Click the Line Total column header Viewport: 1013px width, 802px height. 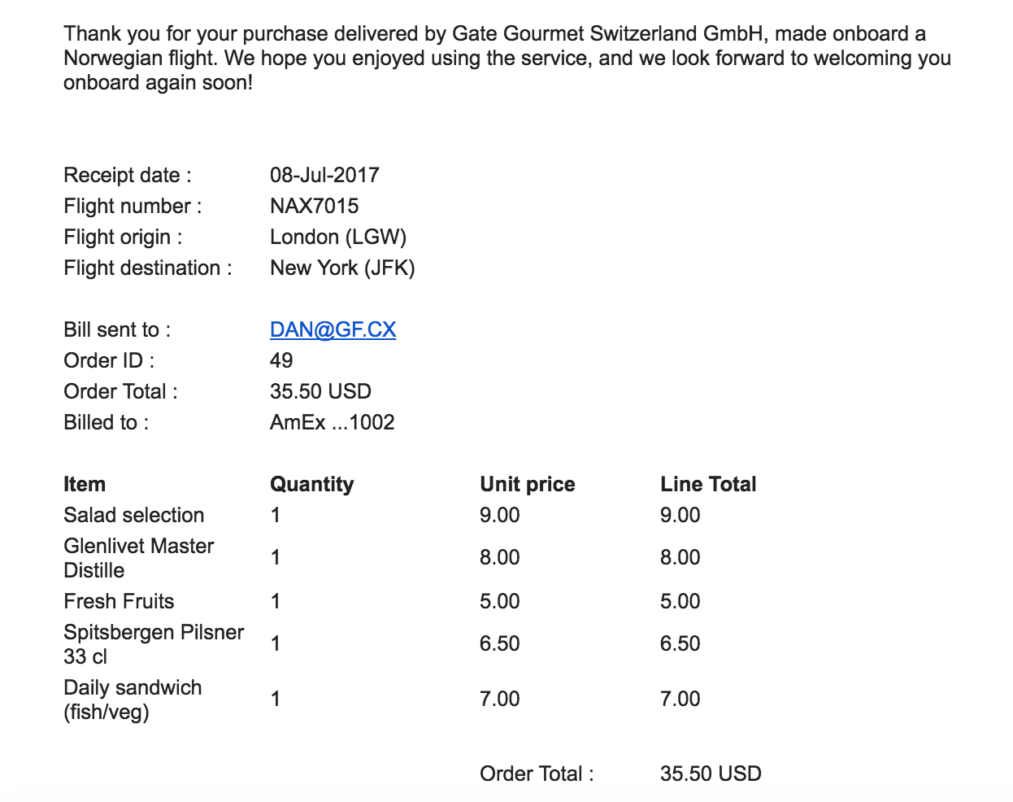click(708, 484)
